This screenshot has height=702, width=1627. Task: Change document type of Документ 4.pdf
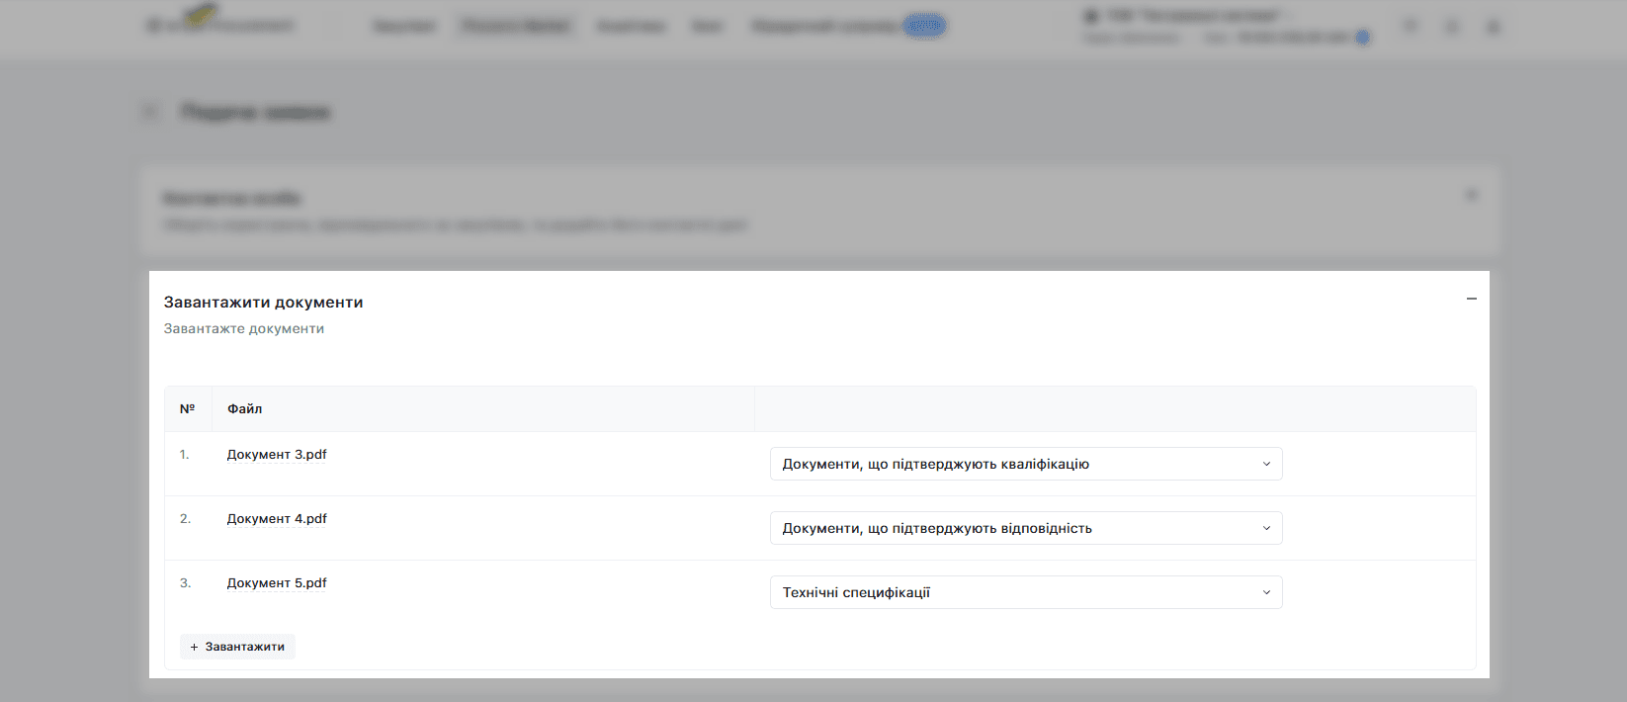(1026, 528)
